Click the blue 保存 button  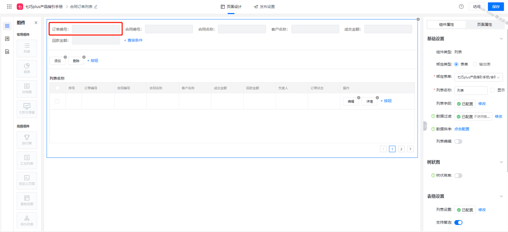tap(496, 7)
